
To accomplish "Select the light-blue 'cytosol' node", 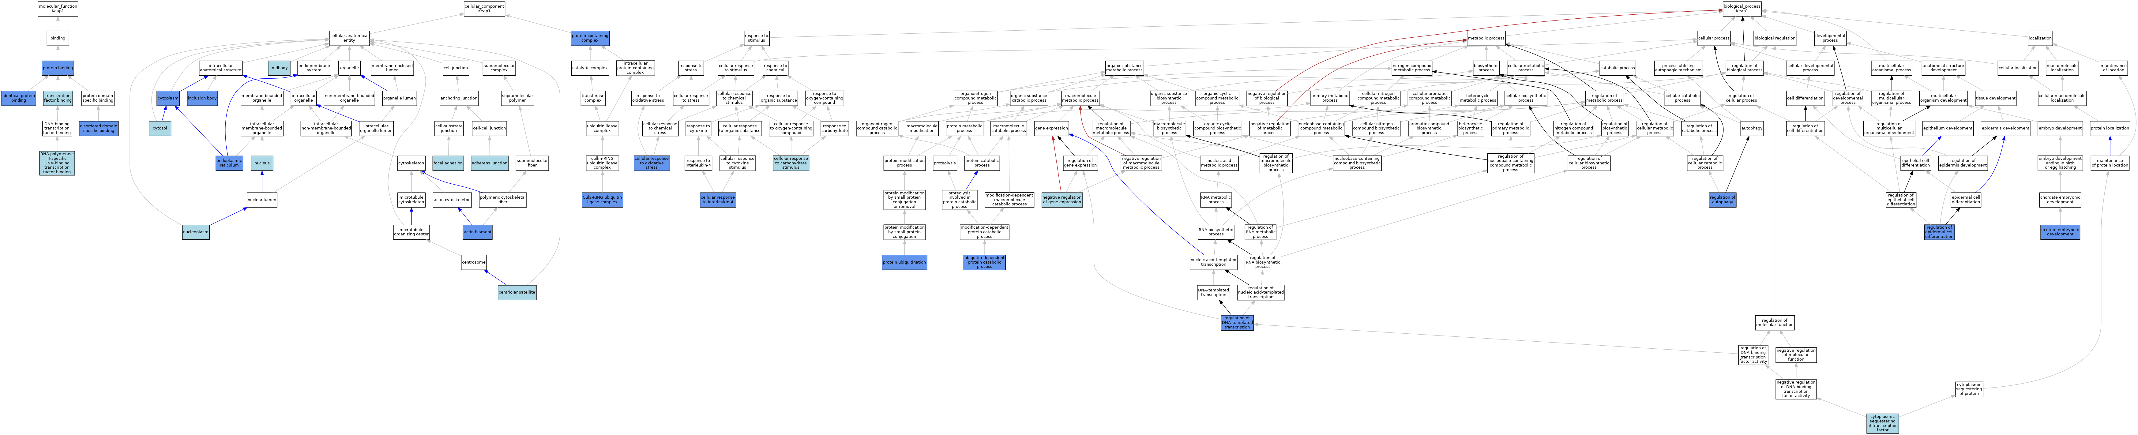I will [160, 128].
